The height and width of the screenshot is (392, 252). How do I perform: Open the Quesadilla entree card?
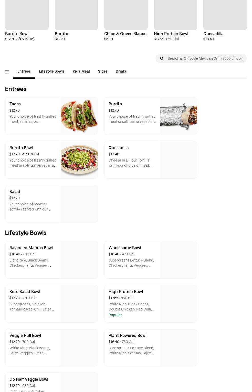[151, 160]
